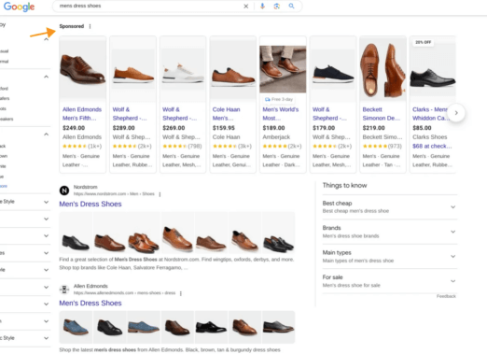Open Beckett Simonon De... shoe listing
Viewport: 487px width, 354px height.
[x=382, y=114]
